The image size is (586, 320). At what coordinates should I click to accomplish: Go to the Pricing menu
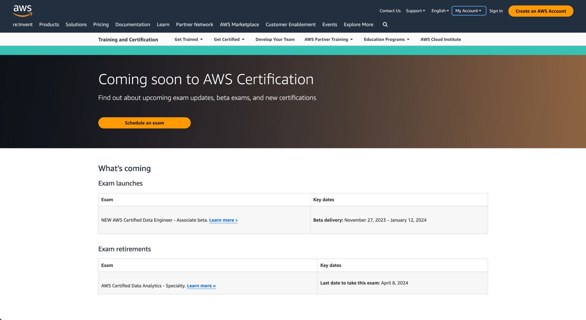coord(101,25)
